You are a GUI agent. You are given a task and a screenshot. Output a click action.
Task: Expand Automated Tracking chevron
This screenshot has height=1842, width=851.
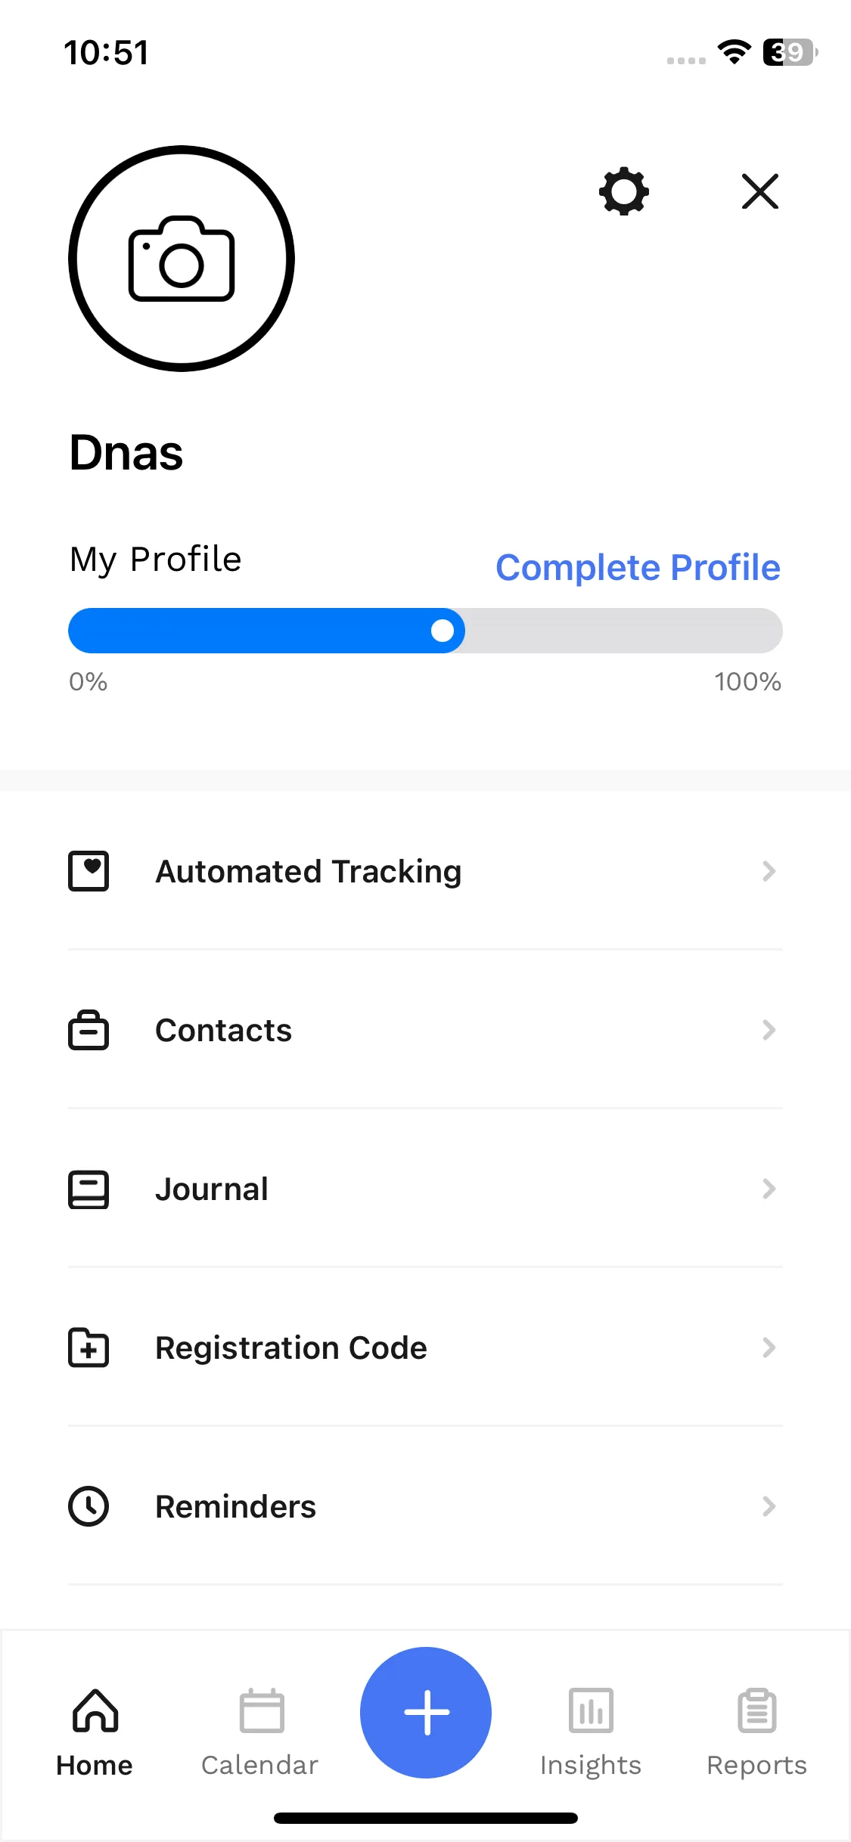coord(769,871)
